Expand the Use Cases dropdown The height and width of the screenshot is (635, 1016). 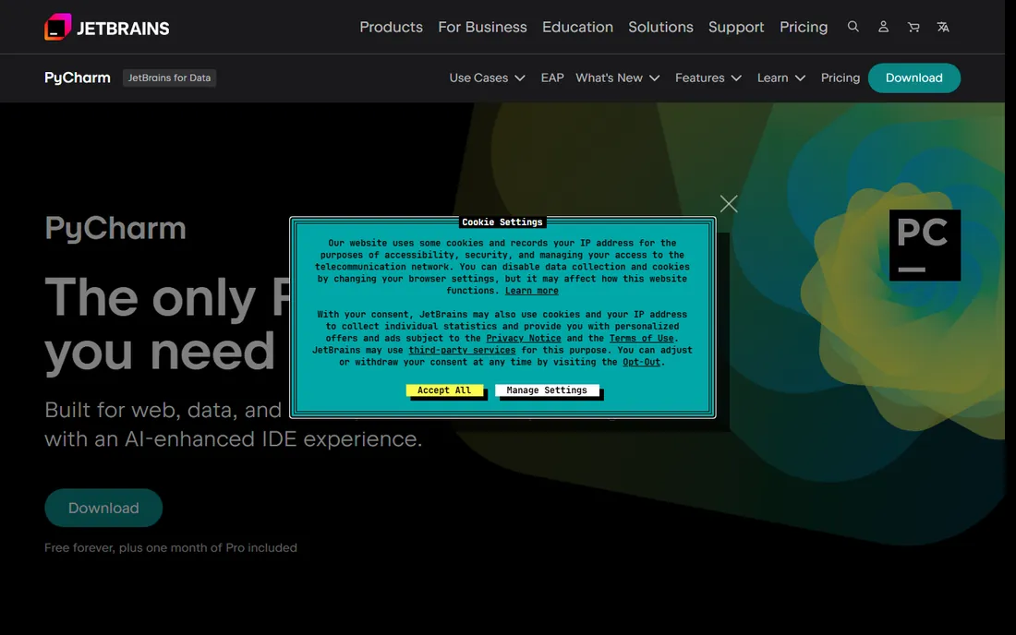pos(488,78)
